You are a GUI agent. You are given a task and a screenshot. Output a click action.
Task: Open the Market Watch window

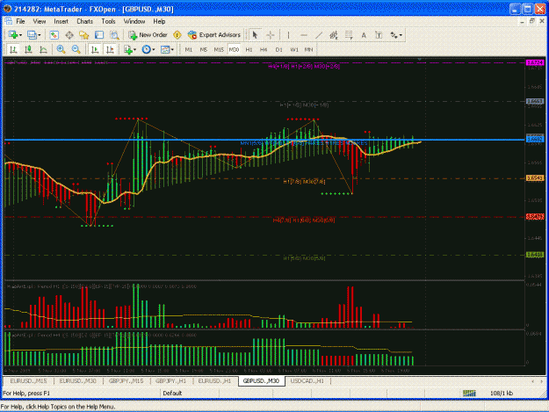click(54, 35)
